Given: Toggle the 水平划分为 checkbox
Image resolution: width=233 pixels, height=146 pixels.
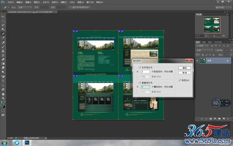Looking at the screenshot, I should pyautogui.click(x=140, y=67).
